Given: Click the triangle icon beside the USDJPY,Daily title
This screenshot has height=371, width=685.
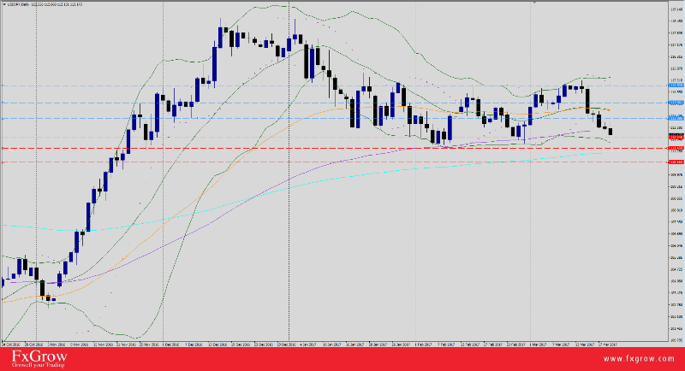Looking at the screenshot, I should coord(3,3).
